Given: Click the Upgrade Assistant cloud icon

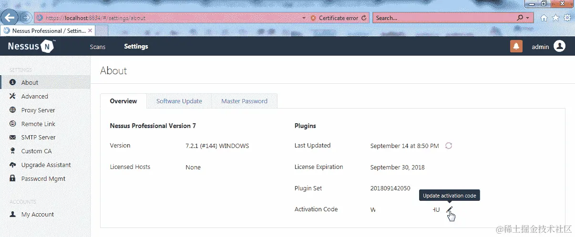Looking at the screenshot, I should coord(13,165).
